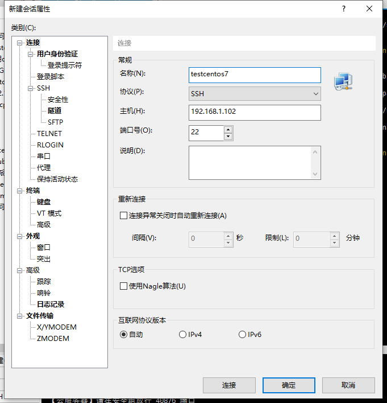
Task: Click the 端口号 input field showing 22
Action: tap(206, 133)
